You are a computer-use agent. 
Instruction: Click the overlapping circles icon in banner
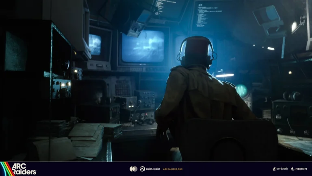(133, 169)
